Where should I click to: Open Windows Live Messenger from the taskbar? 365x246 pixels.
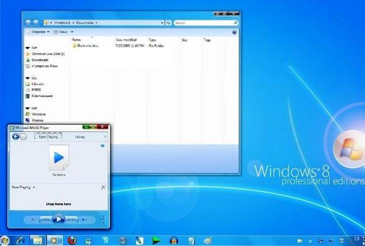pyautogui.click(x=89, y=241)
